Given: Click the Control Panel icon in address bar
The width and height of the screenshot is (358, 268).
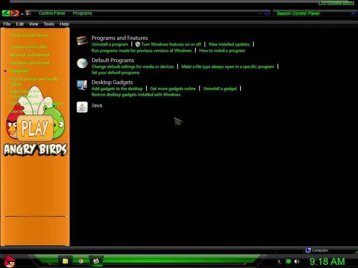Looking at the screenshot, I should [x=29, y=13].
